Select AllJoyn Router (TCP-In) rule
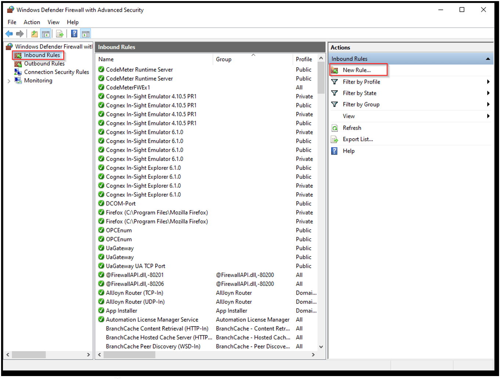The image size is (502, 379). 134,293
